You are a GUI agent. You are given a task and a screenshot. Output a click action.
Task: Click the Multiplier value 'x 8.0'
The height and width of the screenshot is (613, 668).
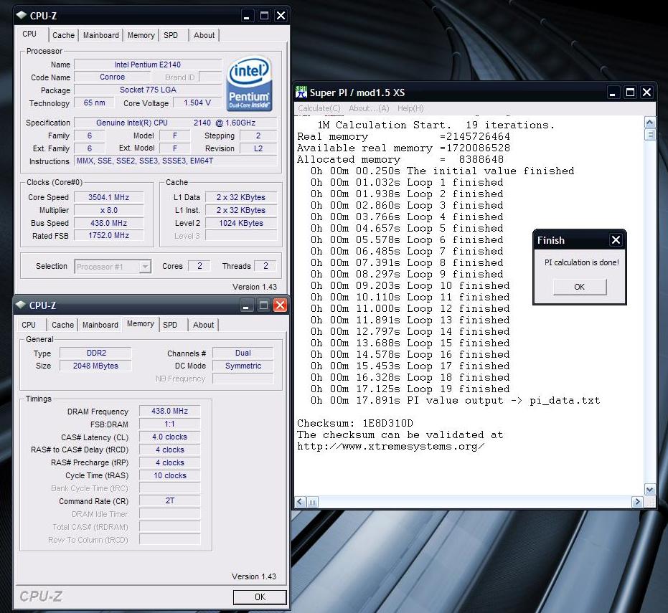coord(108,210)
